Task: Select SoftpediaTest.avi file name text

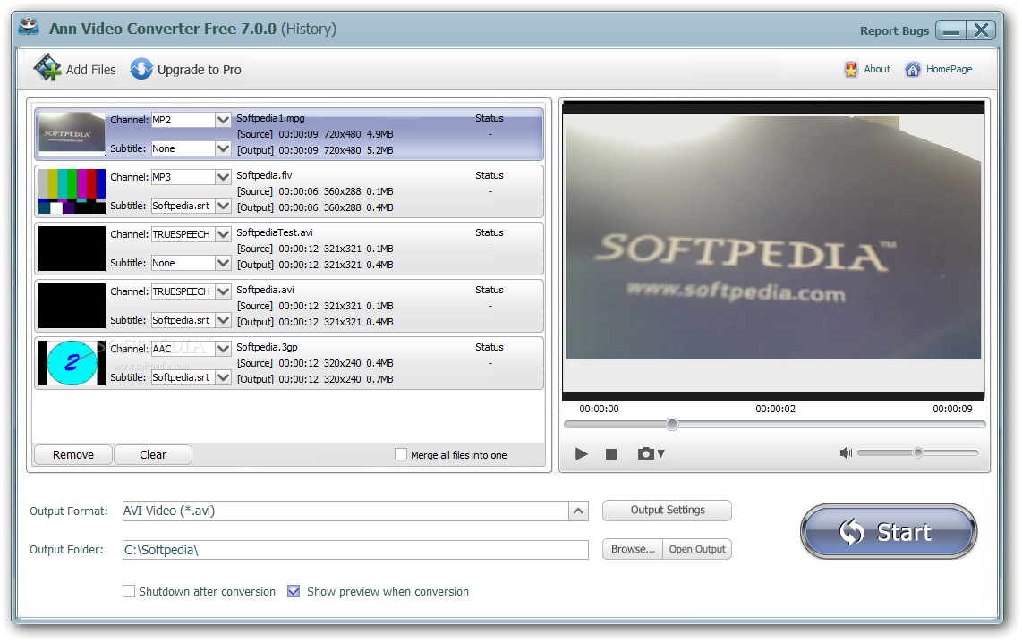Action: click(x=275, y=232)
